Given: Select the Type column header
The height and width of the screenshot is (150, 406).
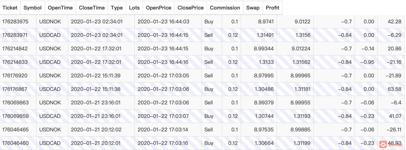Looking at the screenshot, I should [x=117, y=7].
